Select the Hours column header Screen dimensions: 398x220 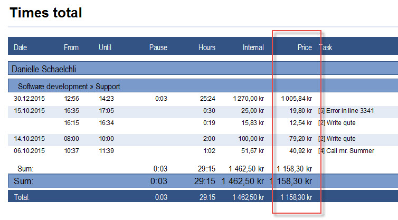pos(206,47)
